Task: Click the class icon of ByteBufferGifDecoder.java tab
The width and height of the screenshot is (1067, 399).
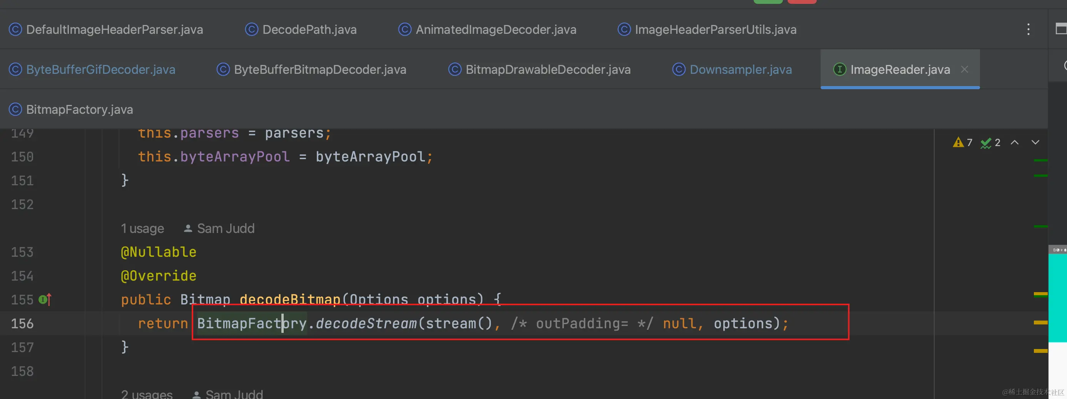Action: [15, 70]
